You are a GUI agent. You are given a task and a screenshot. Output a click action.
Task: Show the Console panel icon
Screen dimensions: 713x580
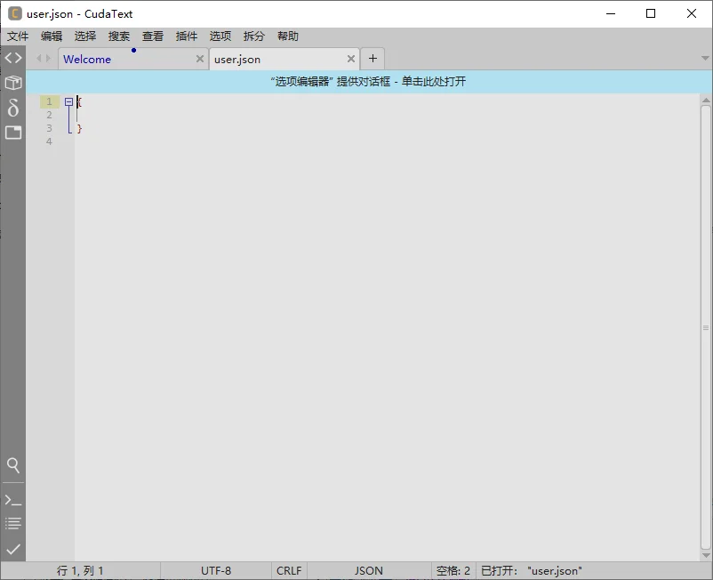[x=13, y=501]
